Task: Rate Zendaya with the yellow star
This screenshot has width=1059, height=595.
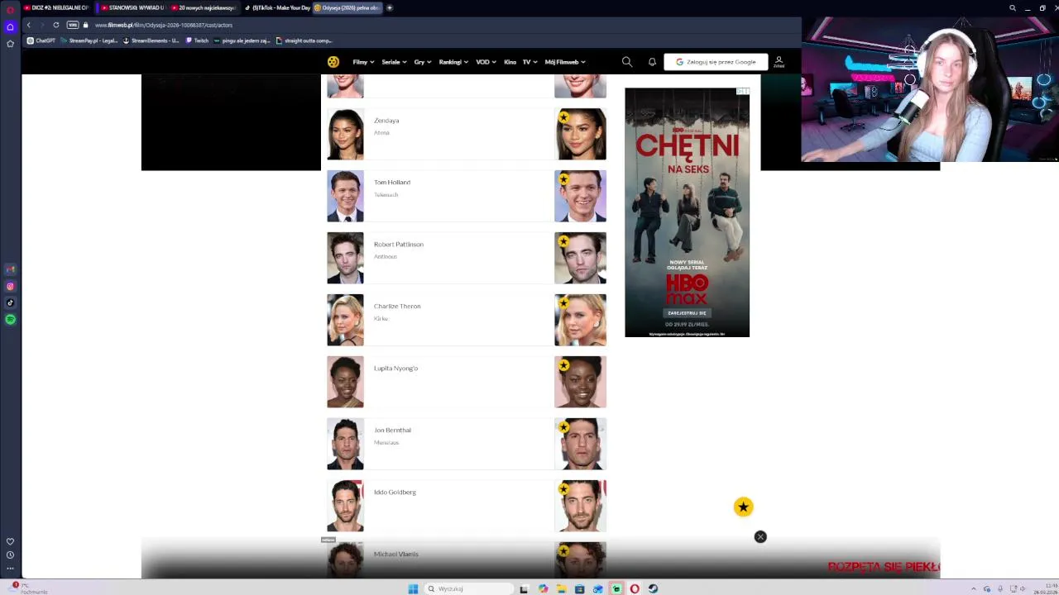Action: pyautogui.click(x=563, y=117)
